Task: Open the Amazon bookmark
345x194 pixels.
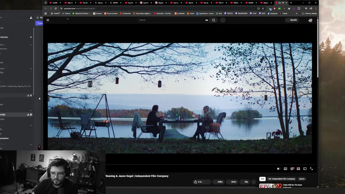Action: (98, 13)
